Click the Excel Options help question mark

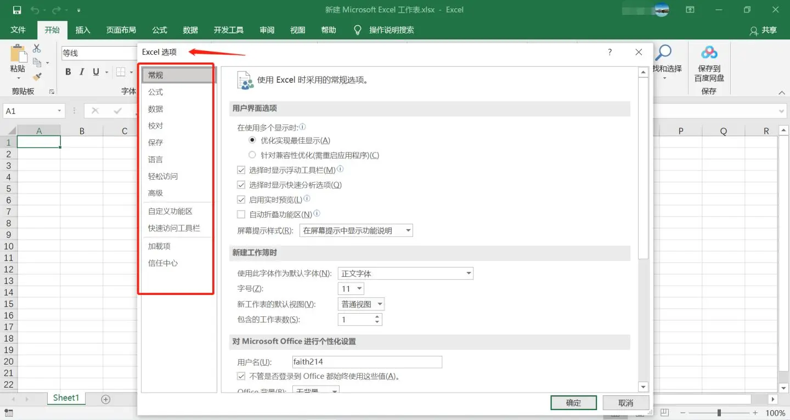click(x=610, y=52)
